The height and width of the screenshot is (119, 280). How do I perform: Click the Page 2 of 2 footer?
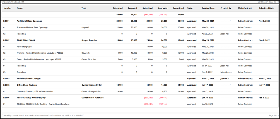tap(273, 116)
